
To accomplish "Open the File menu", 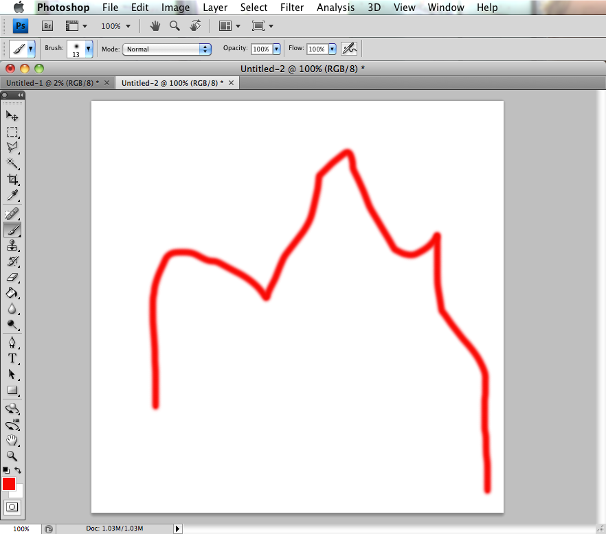I will coord(110,8).
